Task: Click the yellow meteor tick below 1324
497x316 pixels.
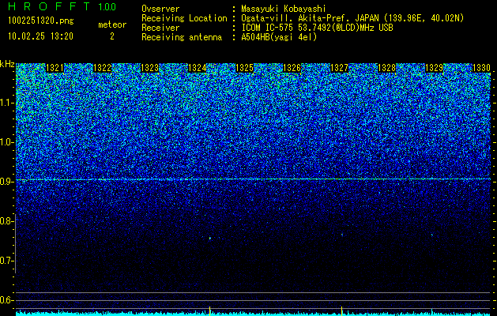Action: 210,310
